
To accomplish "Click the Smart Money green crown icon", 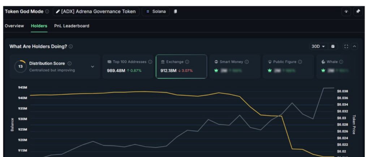I will [216, 71].
